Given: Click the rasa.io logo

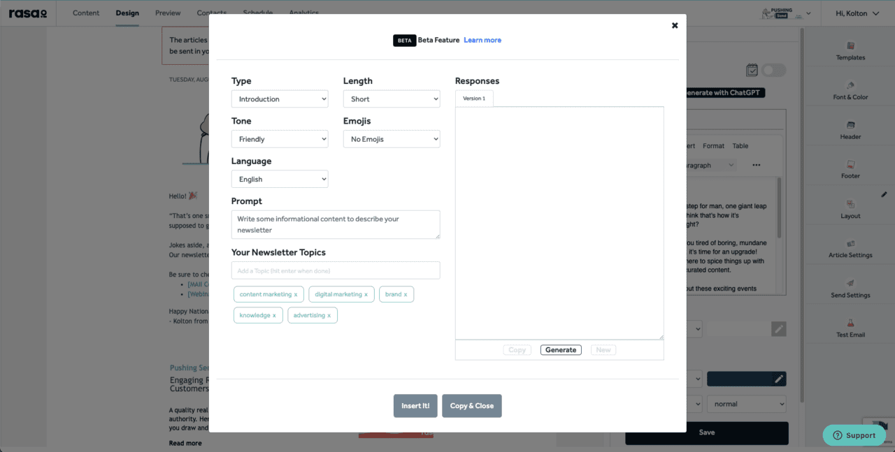Looking at the screenshot, I should tap(27, 13).
